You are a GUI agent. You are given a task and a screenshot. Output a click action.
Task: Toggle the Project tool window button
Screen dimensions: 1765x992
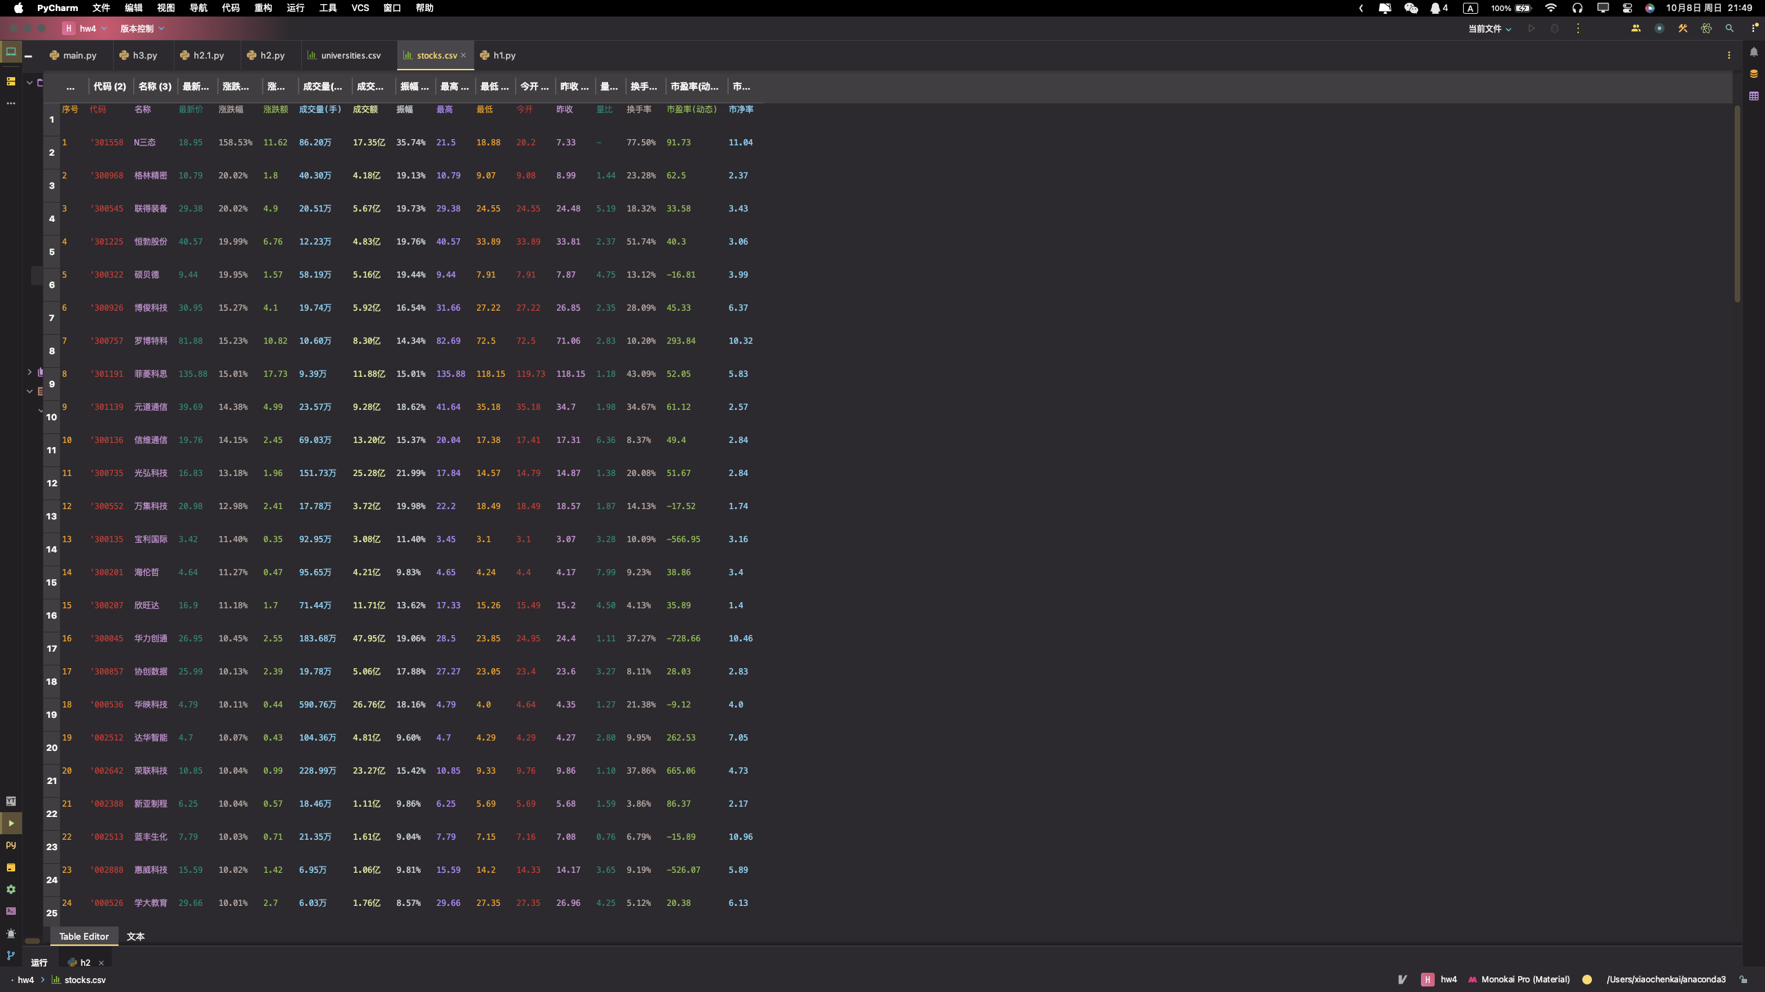click(x=10, y=52)
